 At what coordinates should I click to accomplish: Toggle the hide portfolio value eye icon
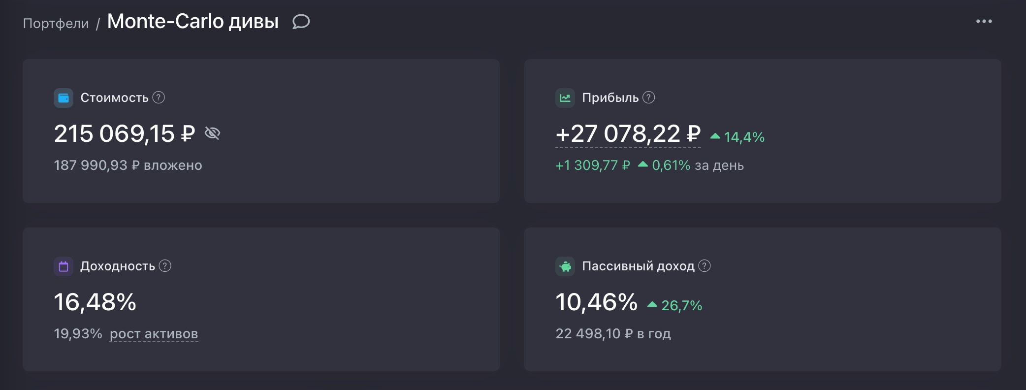point(212,133)
